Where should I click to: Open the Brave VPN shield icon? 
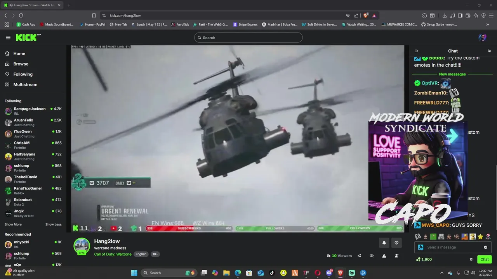coord(483,15)
